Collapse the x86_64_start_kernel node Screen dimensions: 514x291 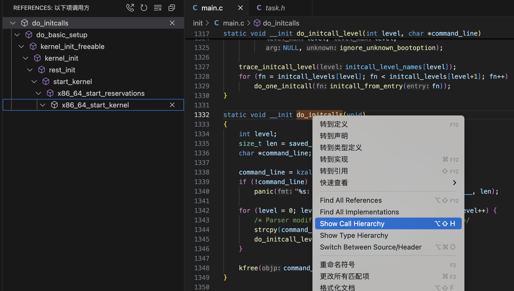43,105
